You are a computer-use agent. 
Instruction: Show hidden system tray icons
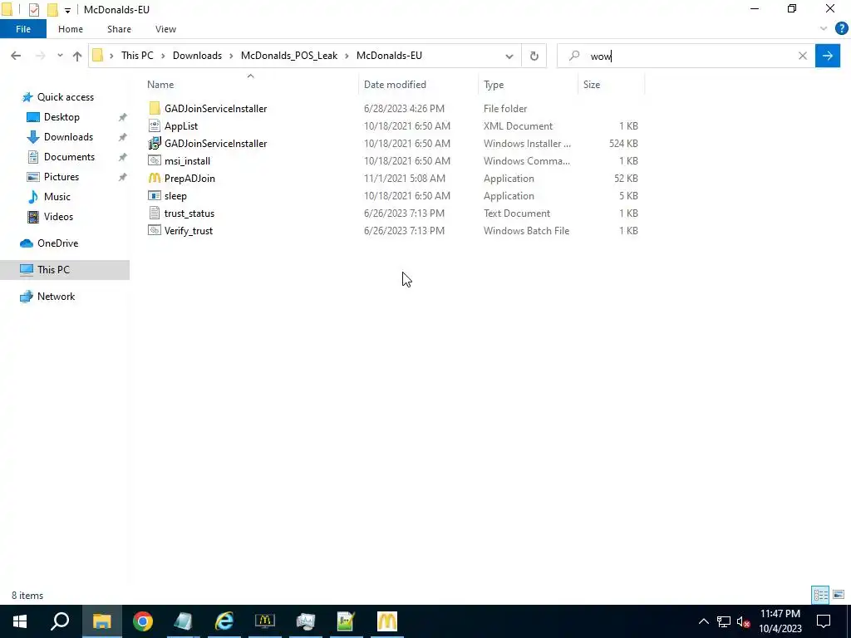(x=703, y=621)
